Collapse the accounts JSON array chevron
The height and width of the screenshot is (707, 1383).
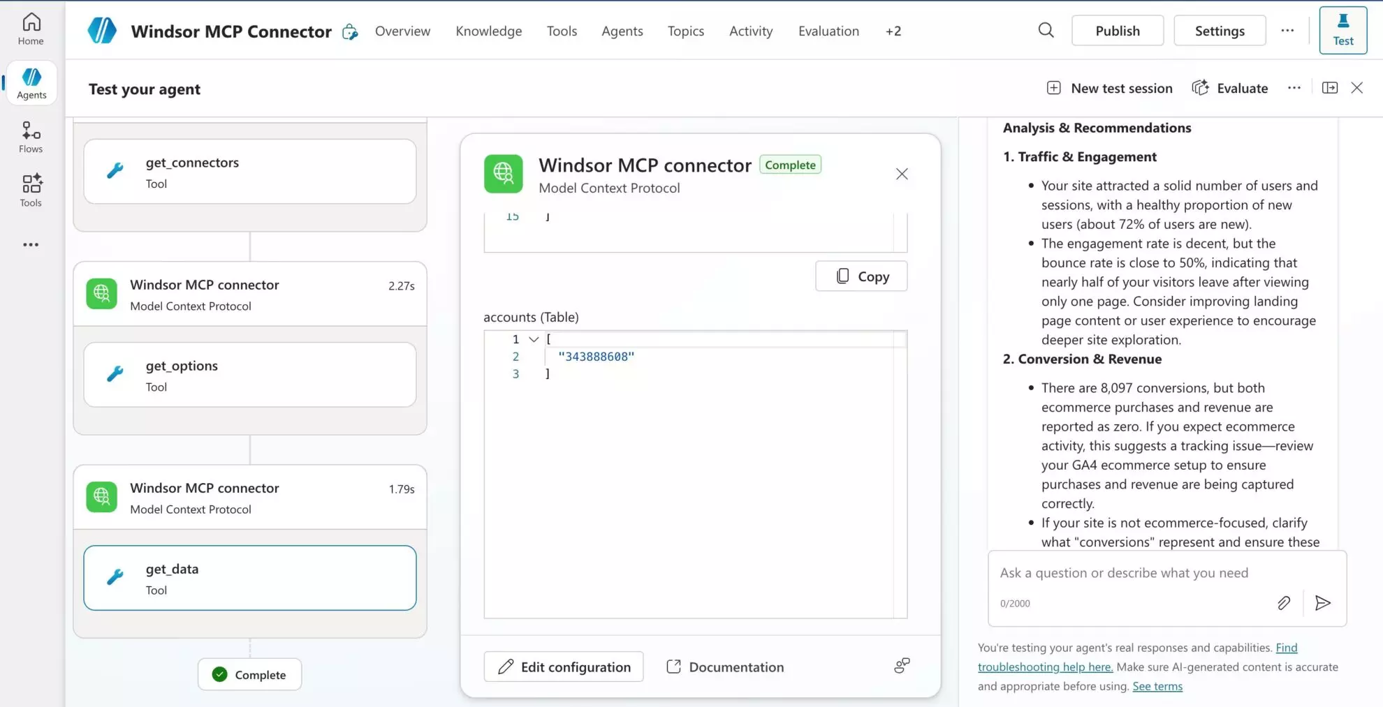[534, 339]
